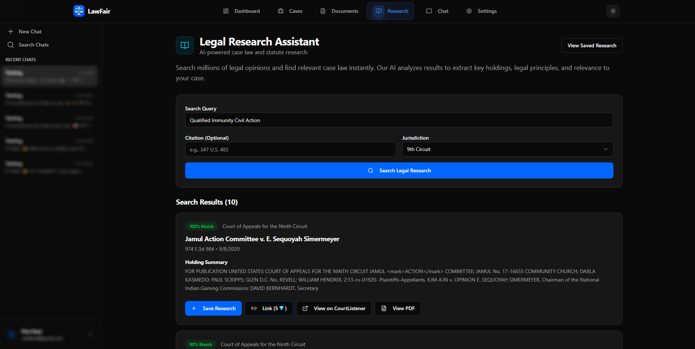Click the Link (5) button

(269, 308)
